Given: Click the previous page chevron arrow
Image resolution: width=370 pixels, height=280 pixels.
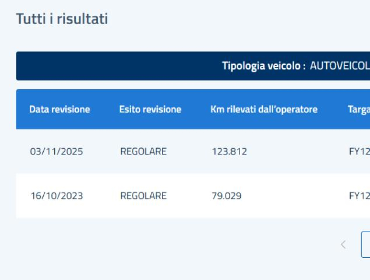Looking at the screenshot, I should [343, 245].
